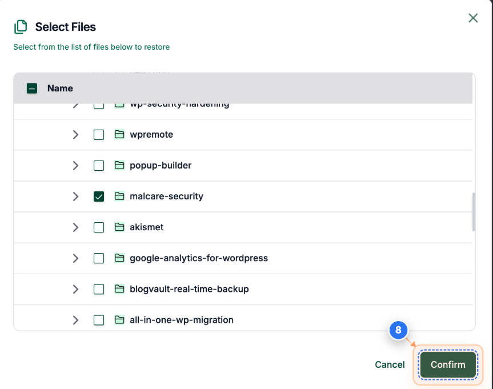Screen dimensions: 493x389
Task: Click the Select Files documents icon
Action: (x=21, y=27)
